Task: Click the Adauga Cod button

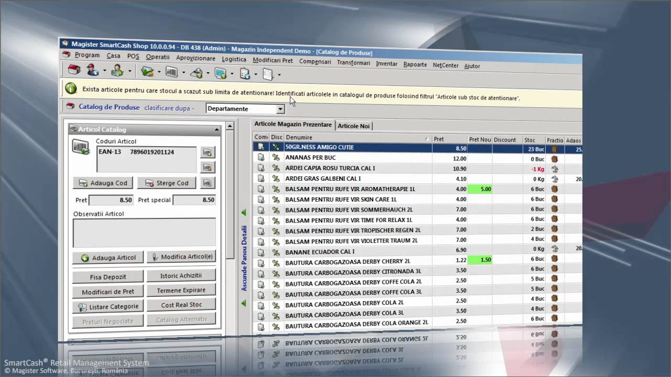Action: 103,183
